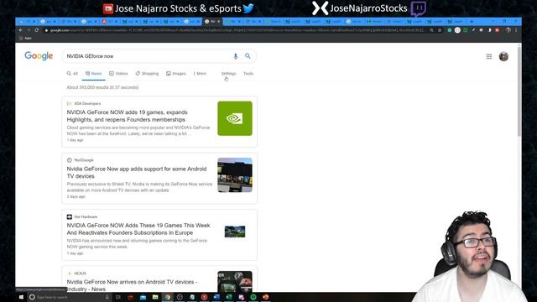This screenshot has width=537, height=302.
Task: Close the active browser tab
Action: point(219,22)
